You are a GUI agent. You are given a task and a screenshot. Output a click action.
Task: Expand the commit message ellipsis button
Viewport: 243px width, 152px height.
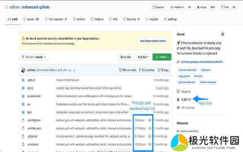pos(70,70)
